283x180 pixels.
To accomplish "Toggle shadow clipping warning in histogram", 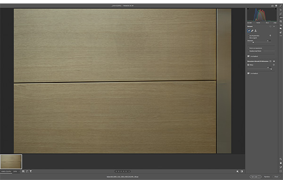I will tap(248, 9).
